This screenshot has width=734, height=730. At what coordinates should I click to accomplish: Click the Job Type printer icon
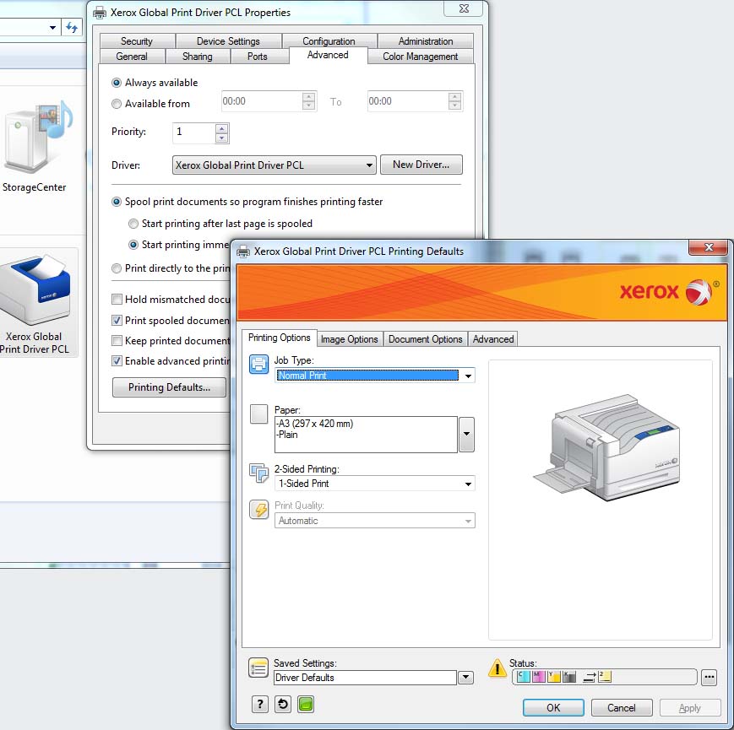(x=258, y=365)
